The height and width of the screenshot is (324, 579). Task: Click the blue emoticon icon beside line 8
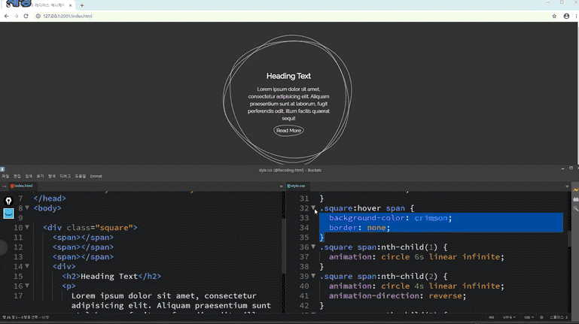9,213
